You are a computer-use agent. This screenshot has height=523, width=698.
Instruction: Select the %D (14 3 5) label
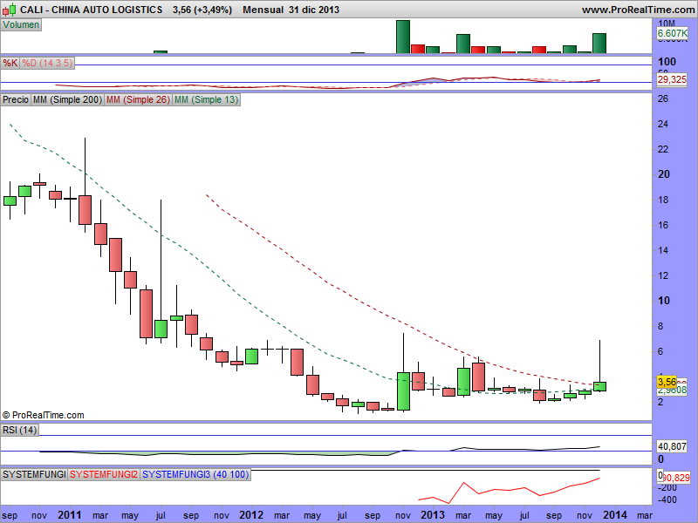[x=47, y=63]
